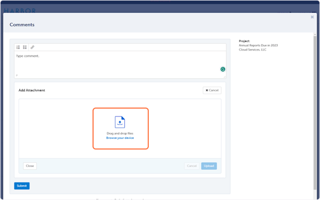Click the 'Drag and drop files' text

click(120, 134)
